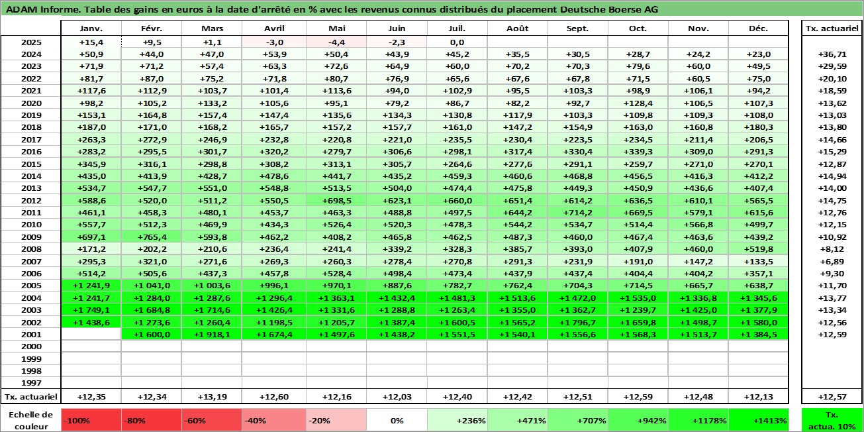This screenshot has width=864, height=432.
Task: Click the 2008 year row label
Action: (x=31, y=249)
